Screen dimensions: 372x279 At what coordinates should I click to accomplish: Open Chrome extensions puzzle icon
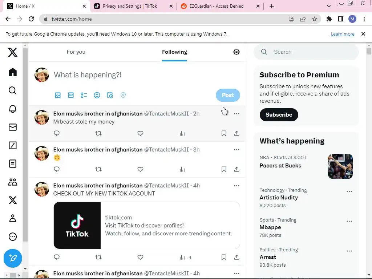(329, 19)
